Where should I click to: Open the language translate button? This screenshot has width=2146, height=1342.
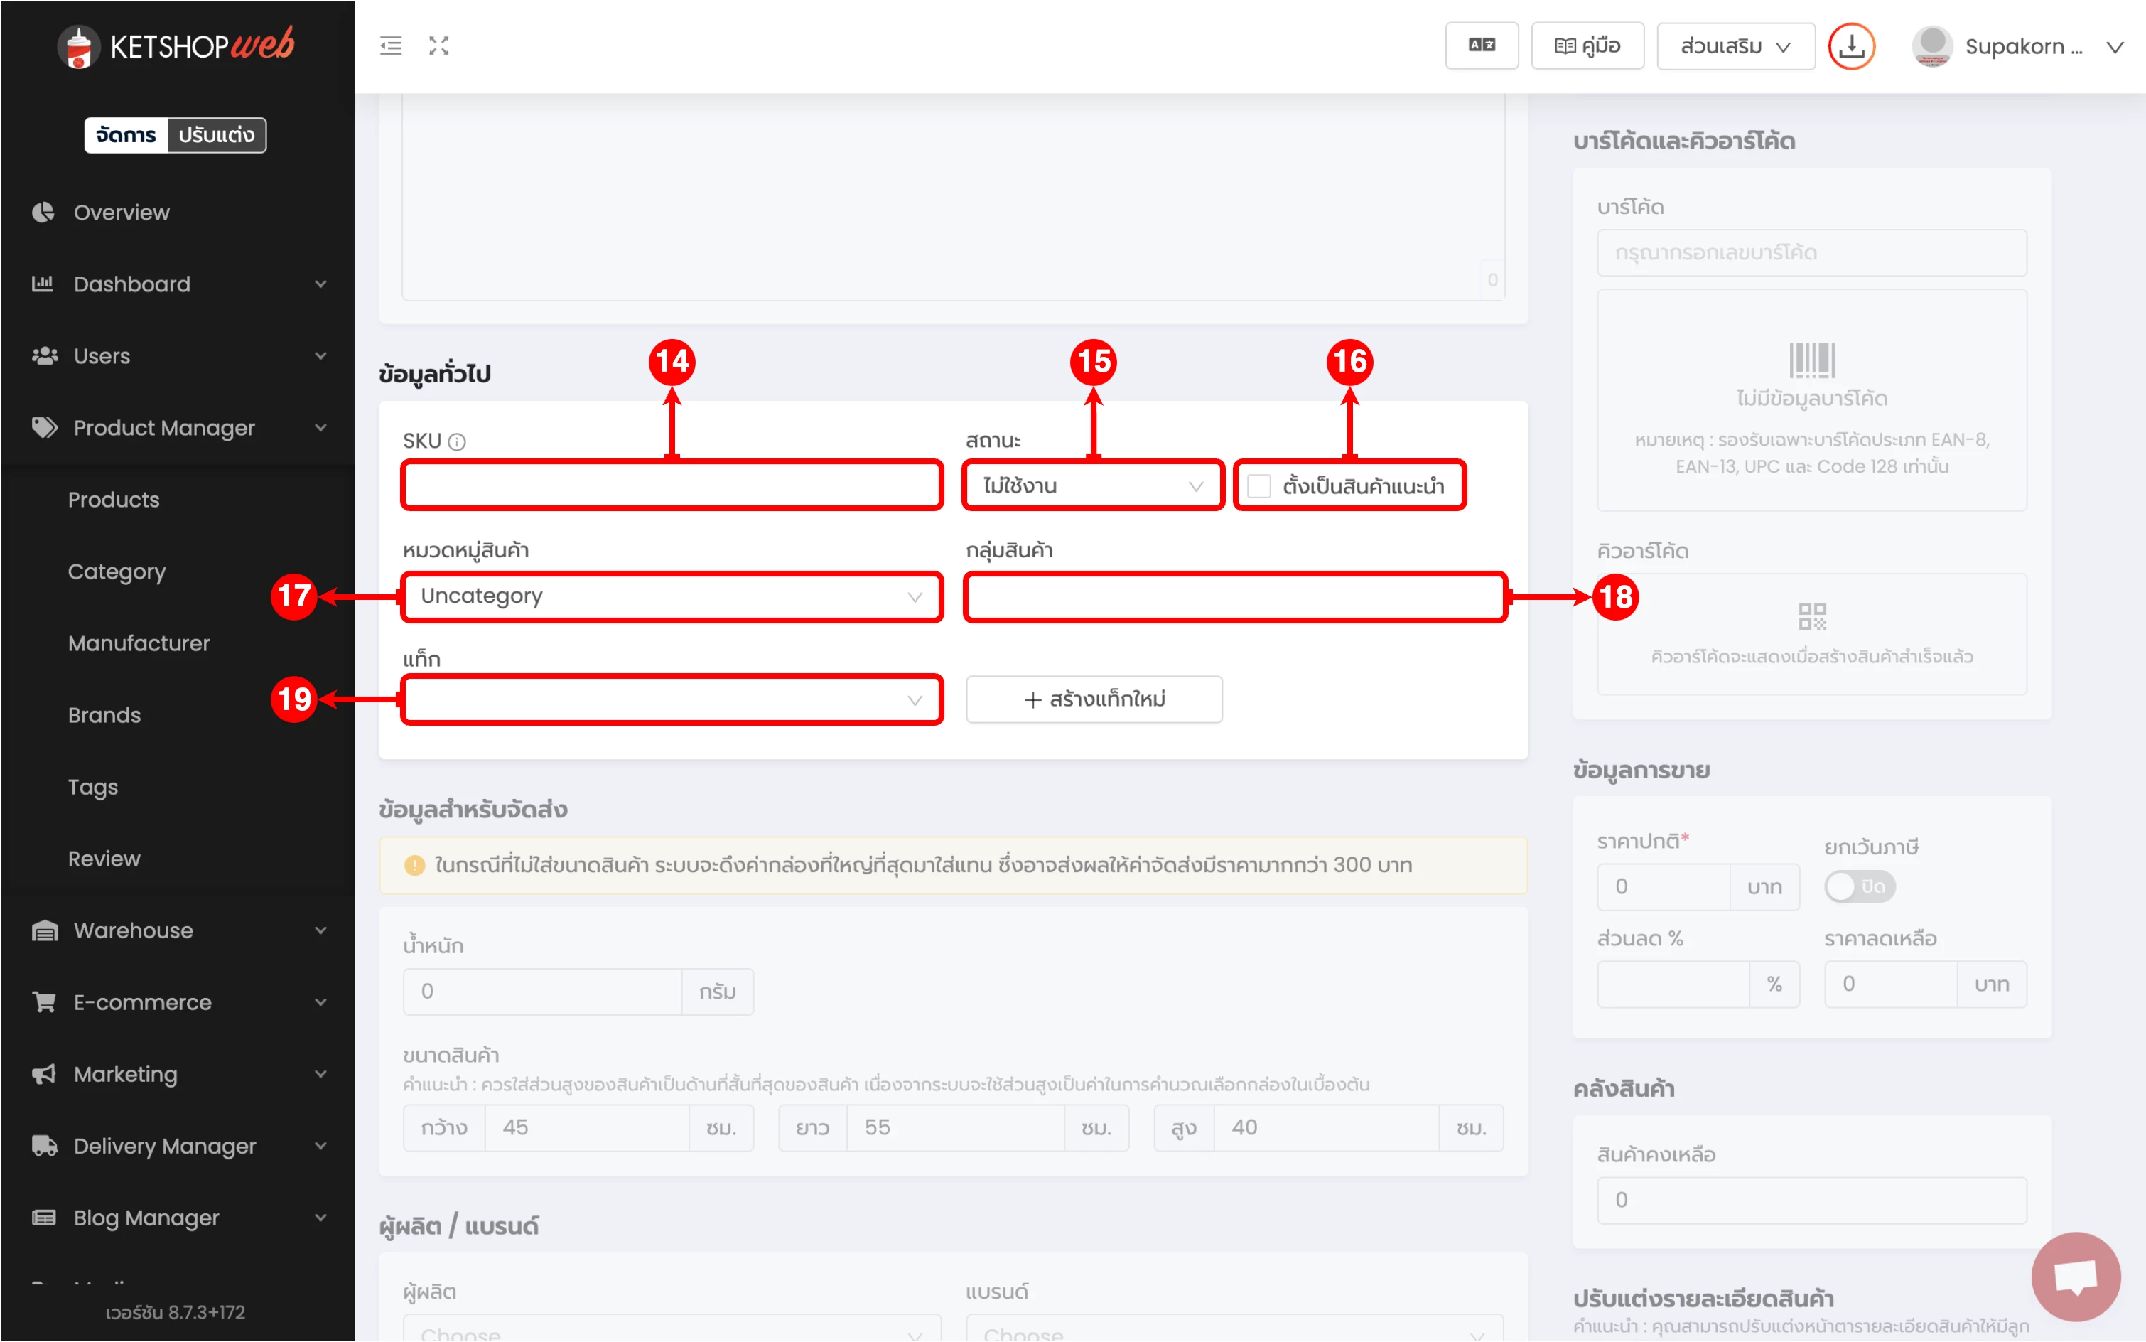click(1482, 45)
